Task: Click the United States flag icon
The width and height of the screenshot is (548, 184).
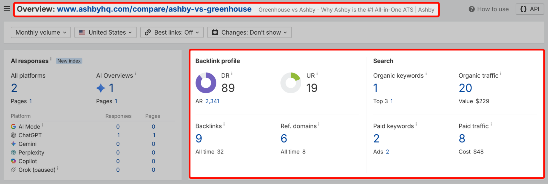Action: pyautogui.click(x=82, y=32)
